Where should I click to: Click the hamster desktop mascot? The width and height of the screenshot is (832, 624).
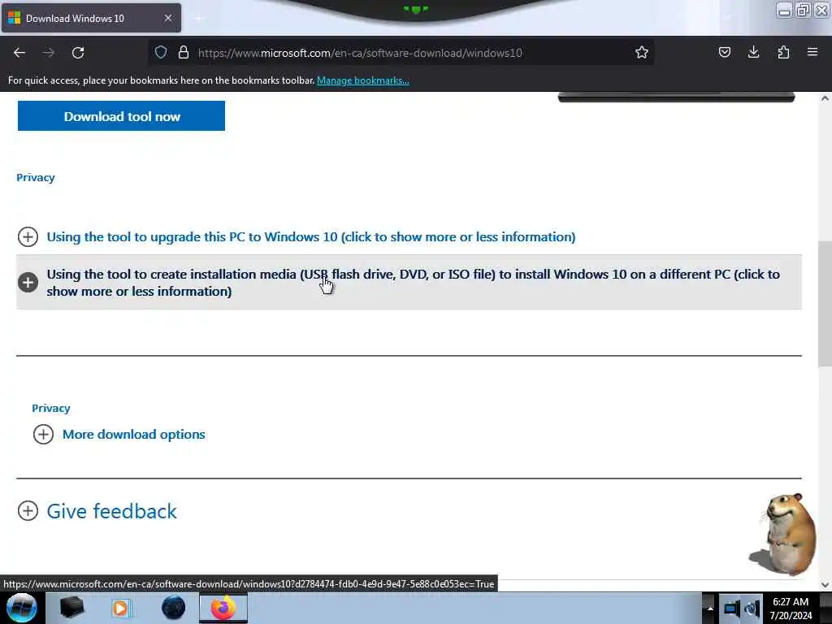[783, 534]
